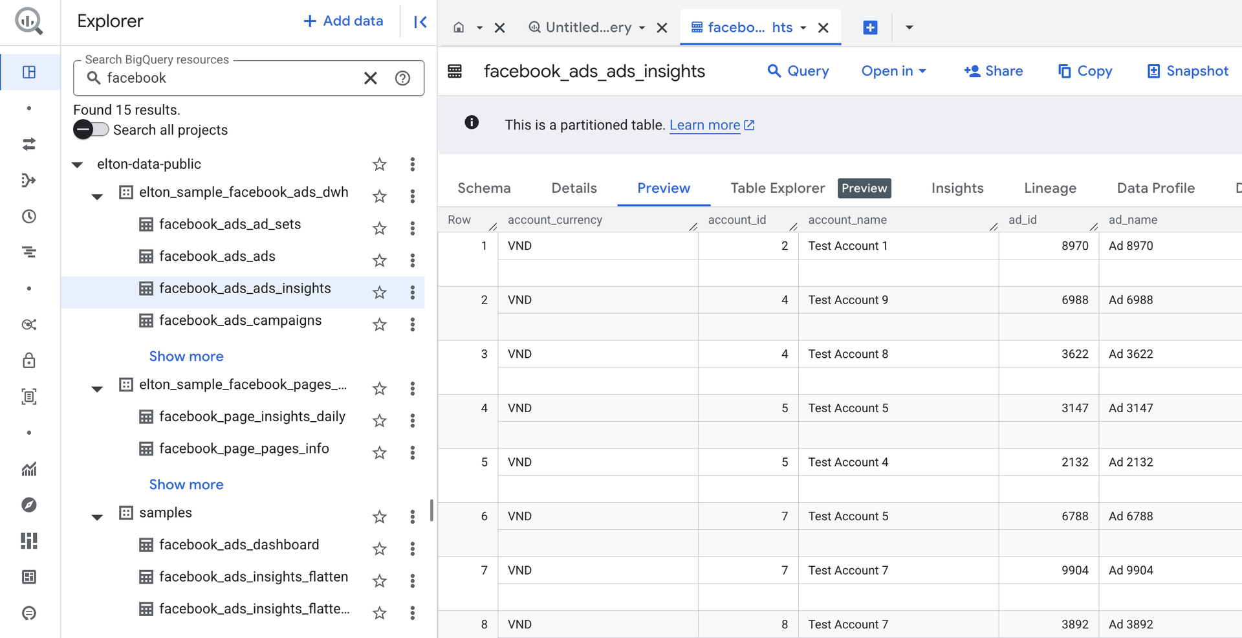Viewport: 1242px width, 638px height.
Task: Click the Query button
Action: coord(798,71)
